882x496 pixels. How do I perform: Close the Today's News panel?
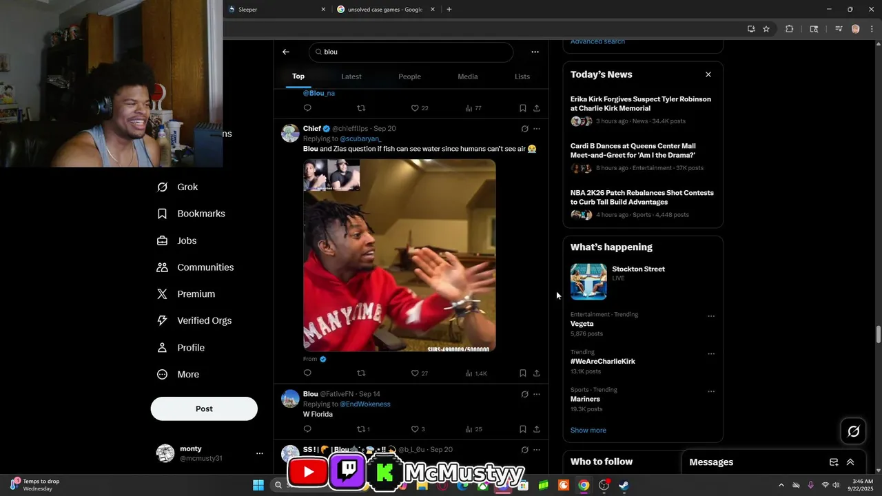pos(708,74)
